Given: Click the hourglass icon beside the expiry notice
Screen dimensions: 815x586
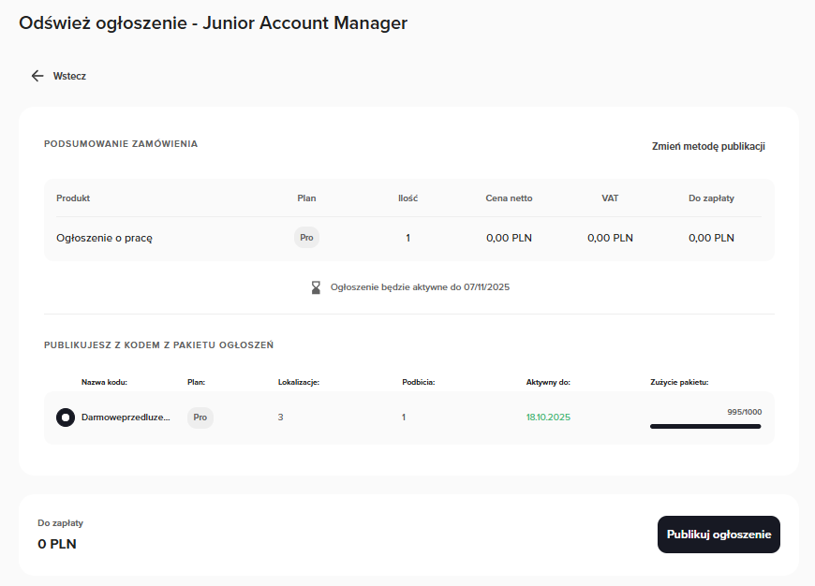Looking at the screenshot, I should coord(316,287).
